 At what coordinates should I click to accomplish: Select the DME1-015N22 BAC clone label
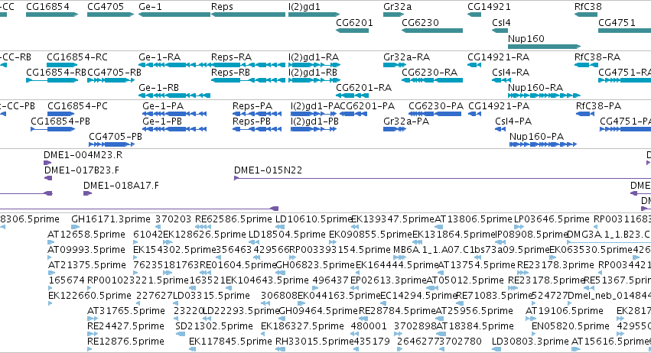[269, 170]
